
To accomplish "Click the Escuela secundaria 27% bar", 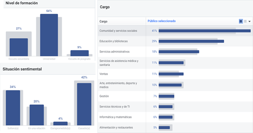I will tap(19, 47).
